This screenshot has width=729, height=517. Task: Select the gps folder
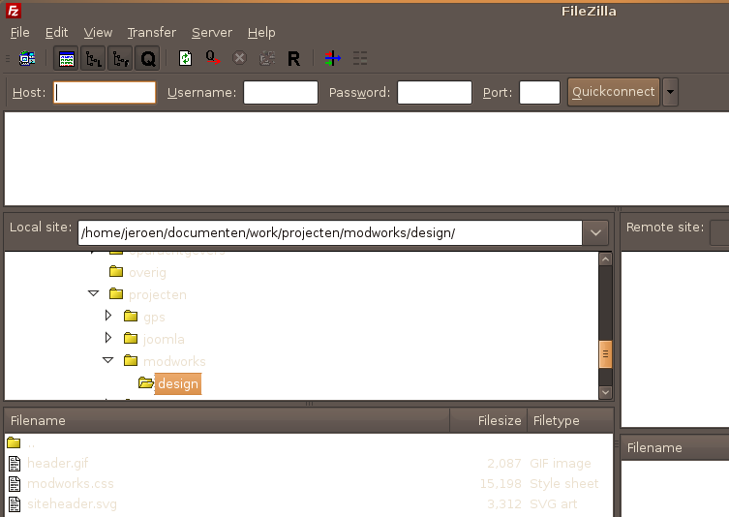coord(154,318)
